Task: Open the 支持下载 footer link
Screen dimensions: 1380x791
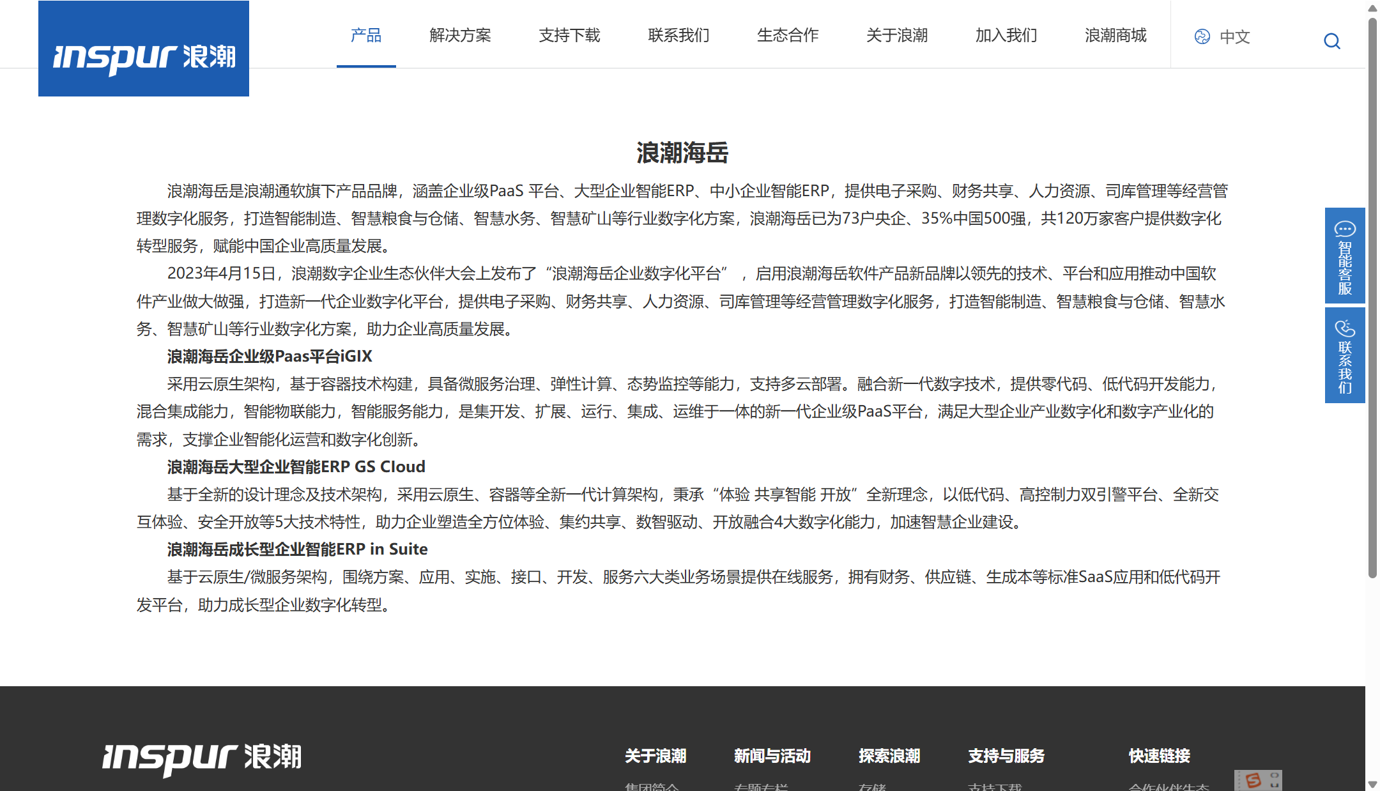Action: 992,787
